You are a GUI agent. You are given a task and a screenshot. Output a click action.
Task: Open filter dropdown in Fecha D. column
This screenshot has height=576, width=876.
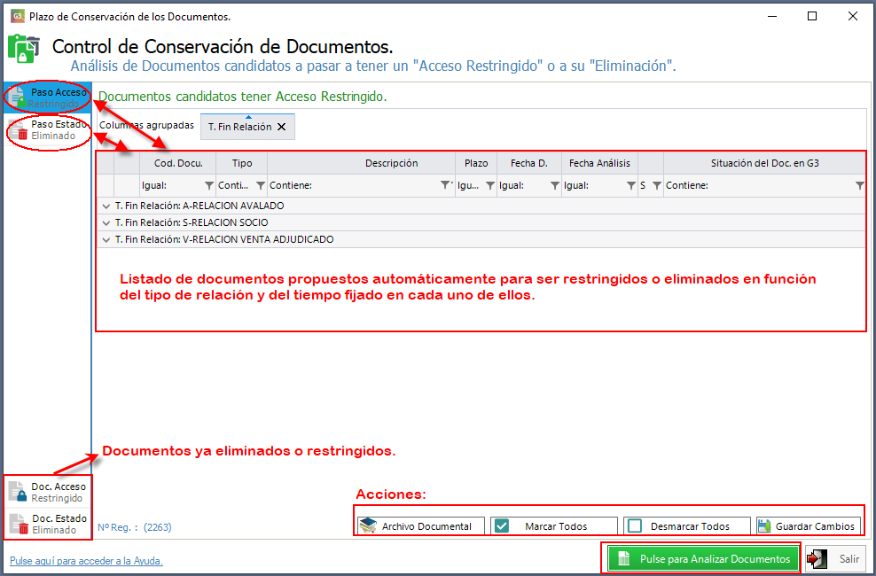coord(554,186)
